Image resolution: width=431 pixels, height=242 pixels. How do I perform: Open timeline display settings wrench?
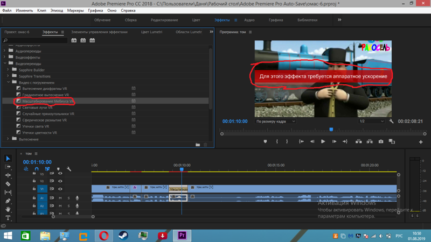click(69, 169)
